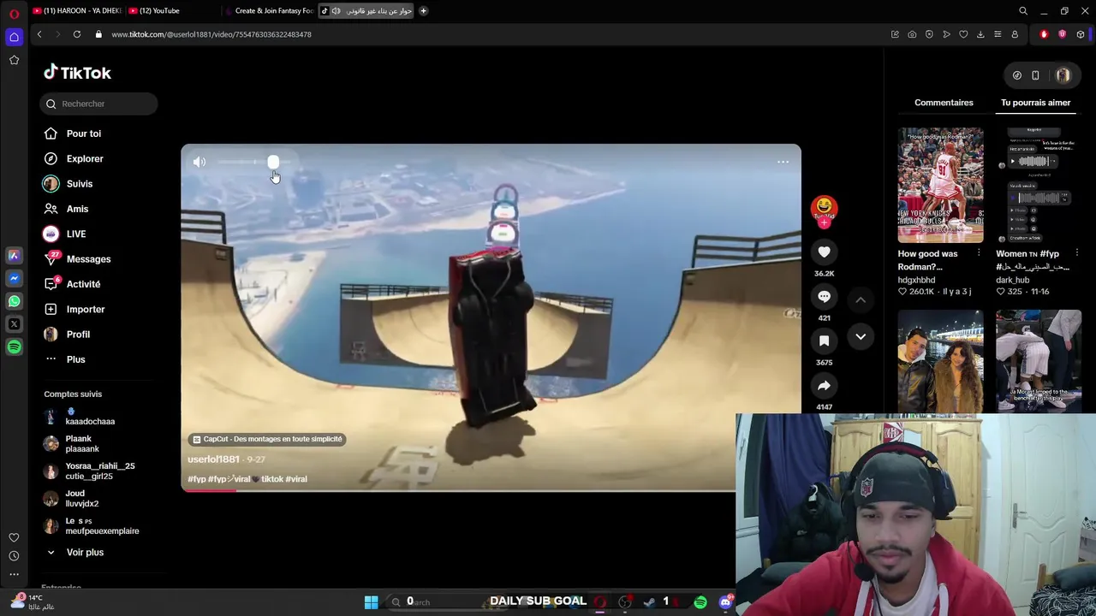Switch to the (12) YouTube browser tab
The image size is (1096, 616).
171,11
